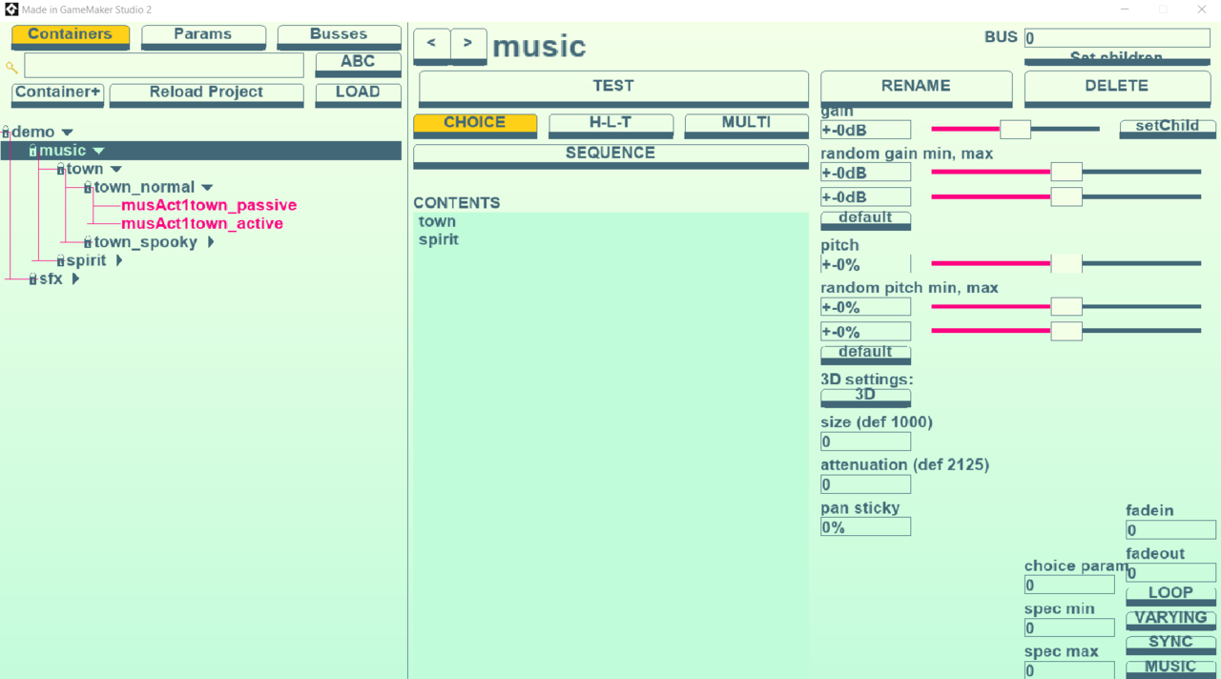Click the container search field
This screenshot has width=1221, height=679.
click(x=164, y=65)
